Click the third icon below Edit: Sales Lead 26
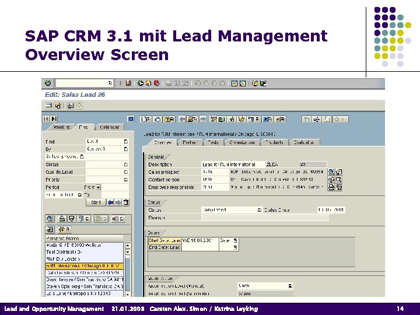 pos(71,106)
